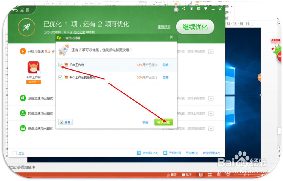The width and height of the screenshot is (283, 181).
Task: Click the 开机时间 clock icon
Action: (x=165, y=153)
